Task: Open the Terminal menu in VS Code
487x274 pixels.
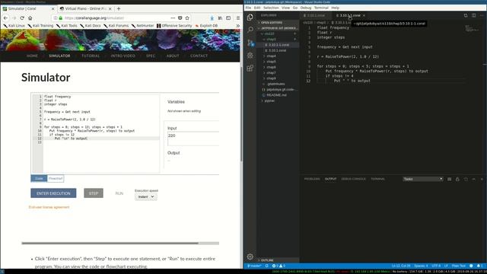Action: (x=321, y=8)
